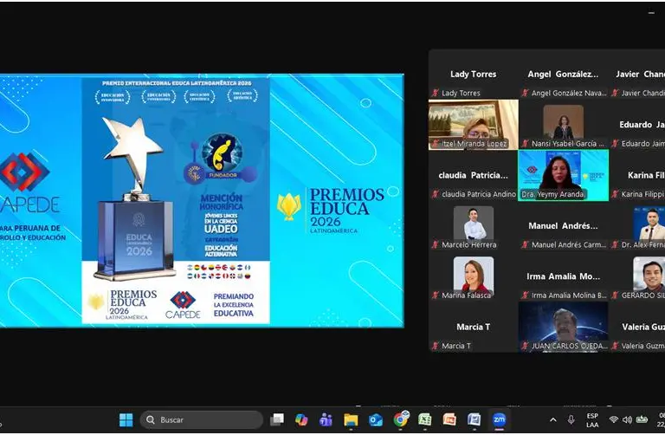This screenshot has width=665, height=435.
Task: Click JUAN CARLOS OJEDA's video tile
Action: [563, 326]
